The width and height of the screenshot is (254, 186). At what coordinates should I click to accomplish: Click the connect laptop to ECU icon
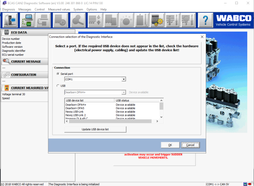[x=28, y=20]
